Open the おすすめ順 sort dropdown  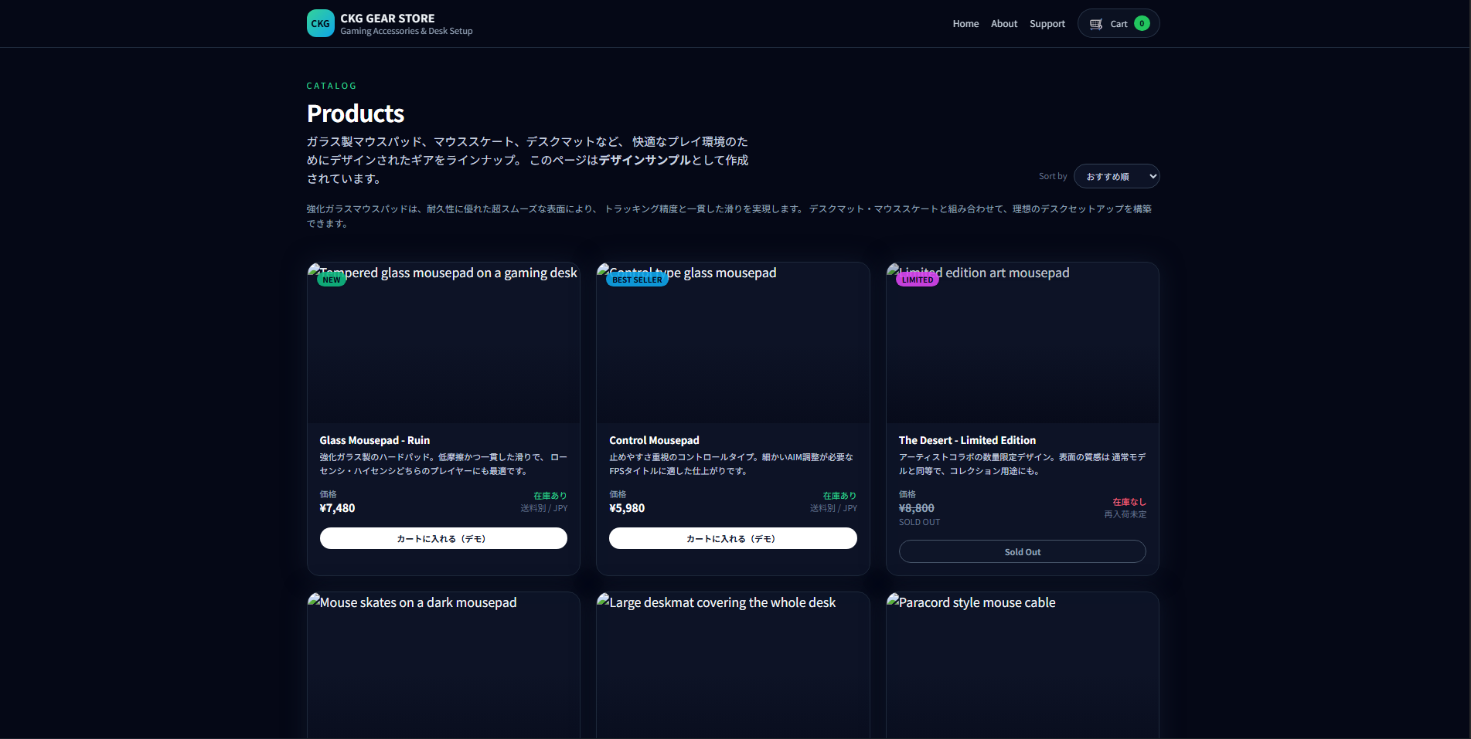tap(1116, 176)
